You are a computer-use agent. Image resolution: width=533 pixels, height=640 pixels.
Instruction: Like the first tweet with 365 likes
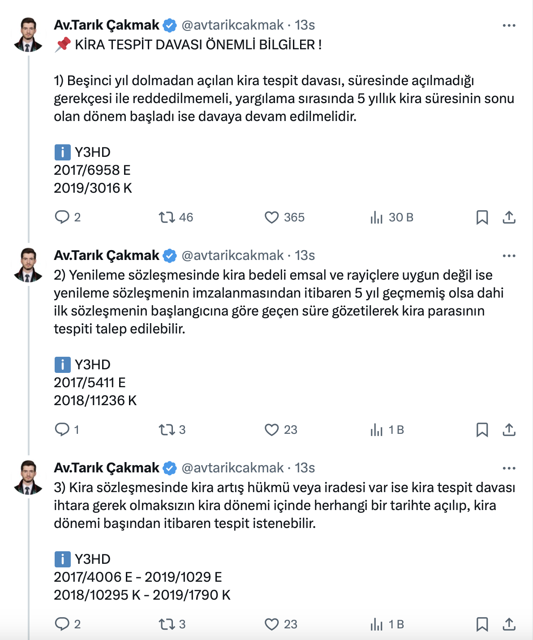pos(271,217)
